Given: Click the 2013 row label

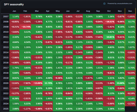Looking at the screenshot, I should 6,47.
